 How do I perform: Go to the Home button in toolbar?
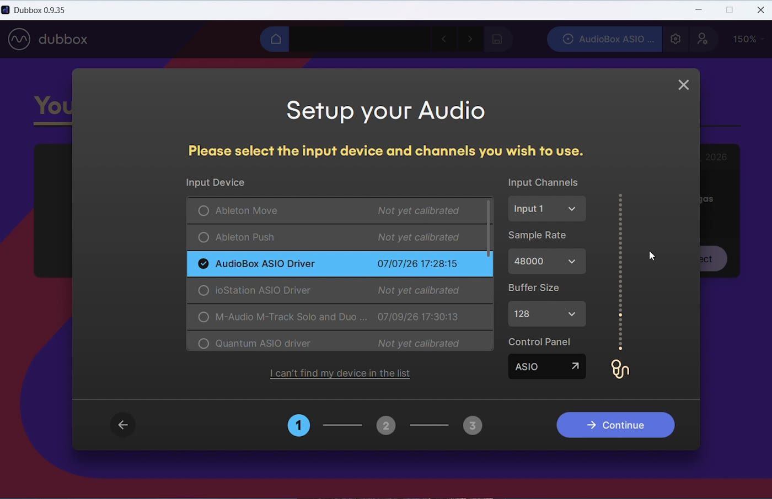point(276,39)
